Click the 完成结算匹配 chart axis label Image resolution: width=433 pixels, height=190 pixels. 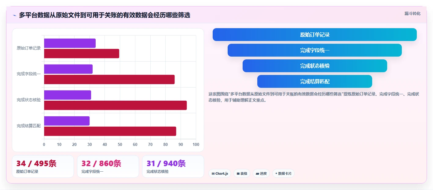coord(29,126)
